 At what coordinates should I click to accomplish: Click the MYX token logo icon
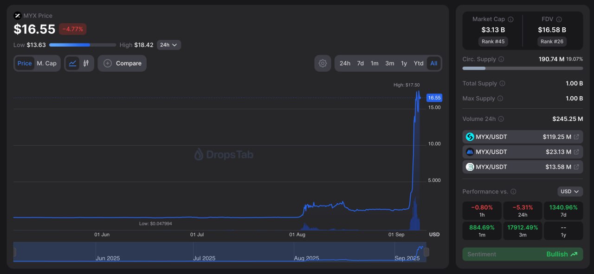click(x=18, y=15)
